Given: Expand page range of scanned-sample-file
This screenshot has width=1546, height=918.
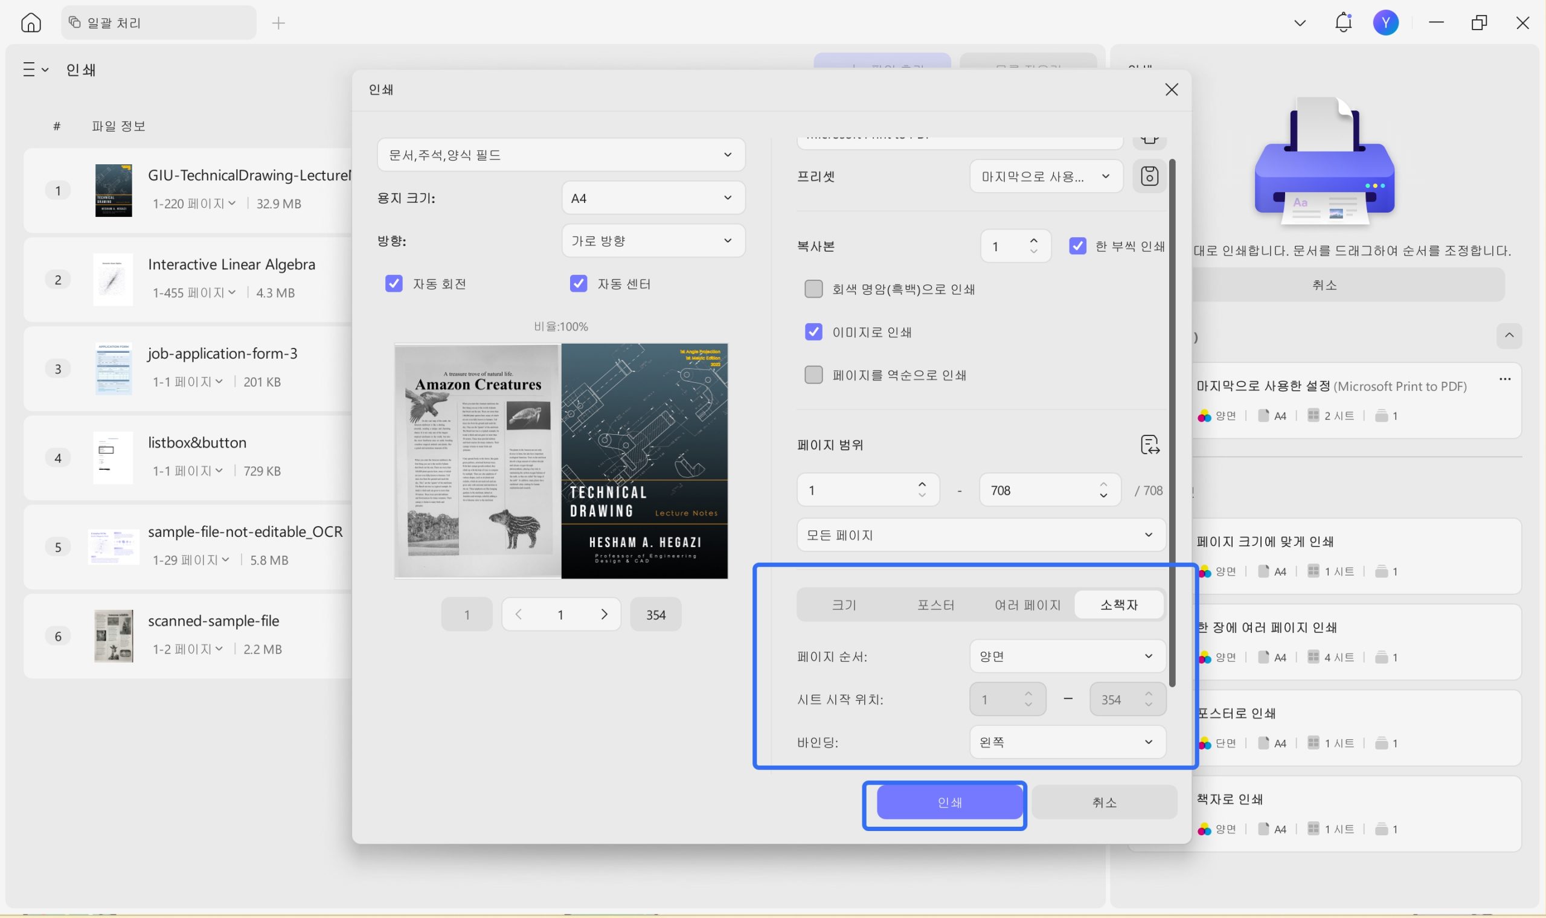Looking at the screenshot, I should [219, 649].
